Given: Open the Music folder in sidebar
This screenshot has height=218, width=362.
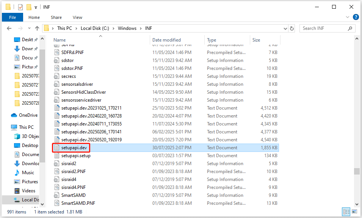Looking at the screenshot, I should pos(27,172).
